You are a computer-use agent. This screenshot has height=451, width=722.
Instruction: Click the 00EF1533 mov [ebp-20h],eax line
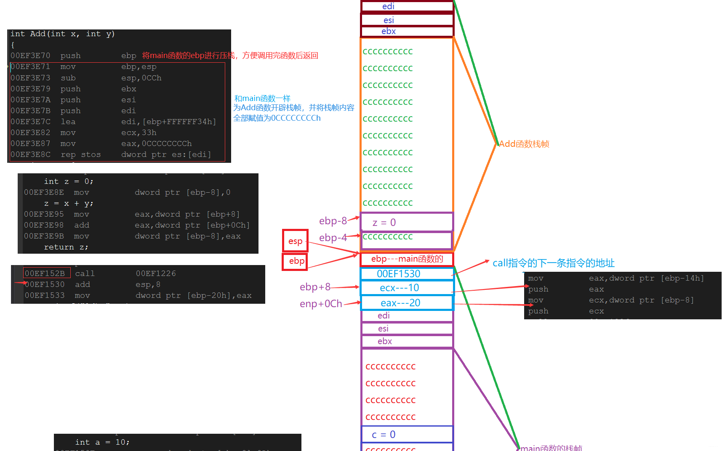pyautogui.click(x=138, y=295)
